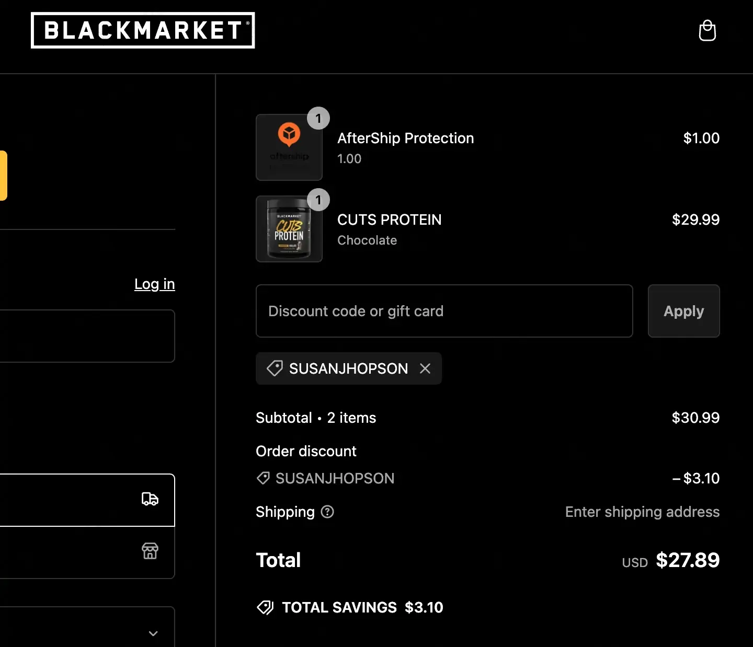Click the tag icon inside the SUSANJHOPSON chip
Screen dimensions: 753x647
(275, 368)
